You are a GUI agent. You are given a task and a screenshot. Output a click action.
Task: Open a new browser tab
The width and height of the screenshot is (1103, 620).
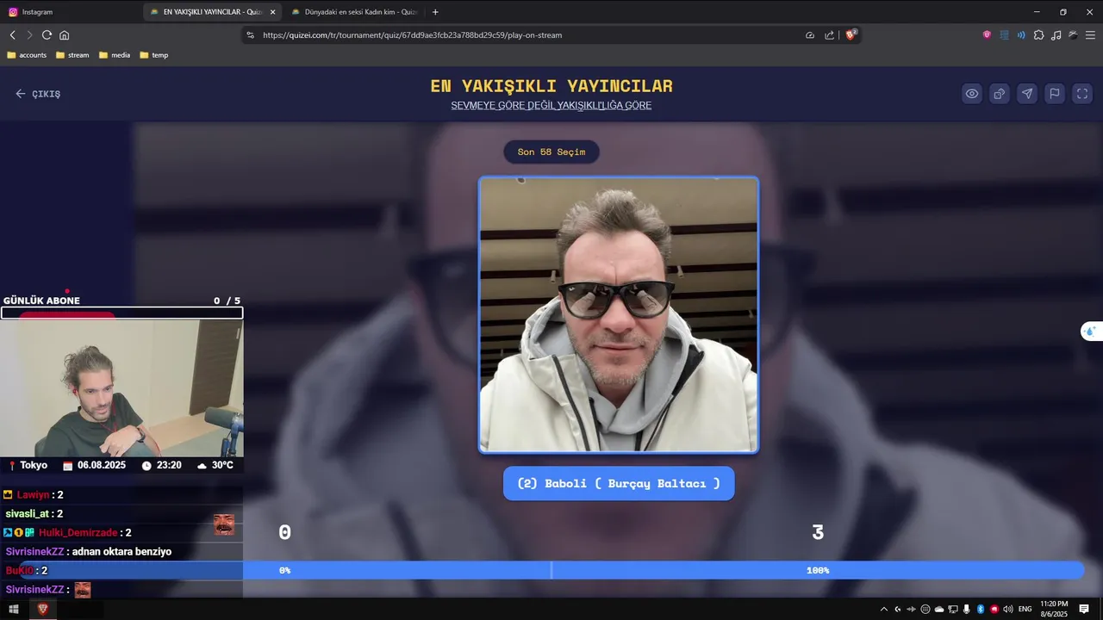coord(435,12)
